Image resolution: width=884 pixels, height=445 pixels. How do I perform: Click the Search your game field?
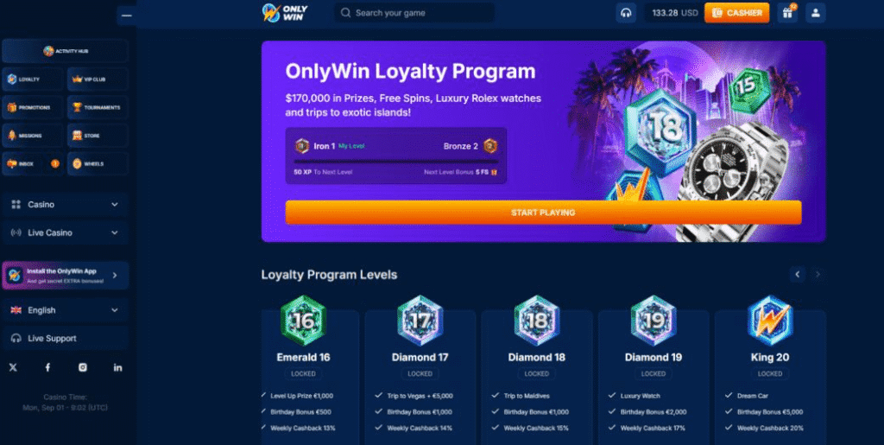tap(414, 12)
